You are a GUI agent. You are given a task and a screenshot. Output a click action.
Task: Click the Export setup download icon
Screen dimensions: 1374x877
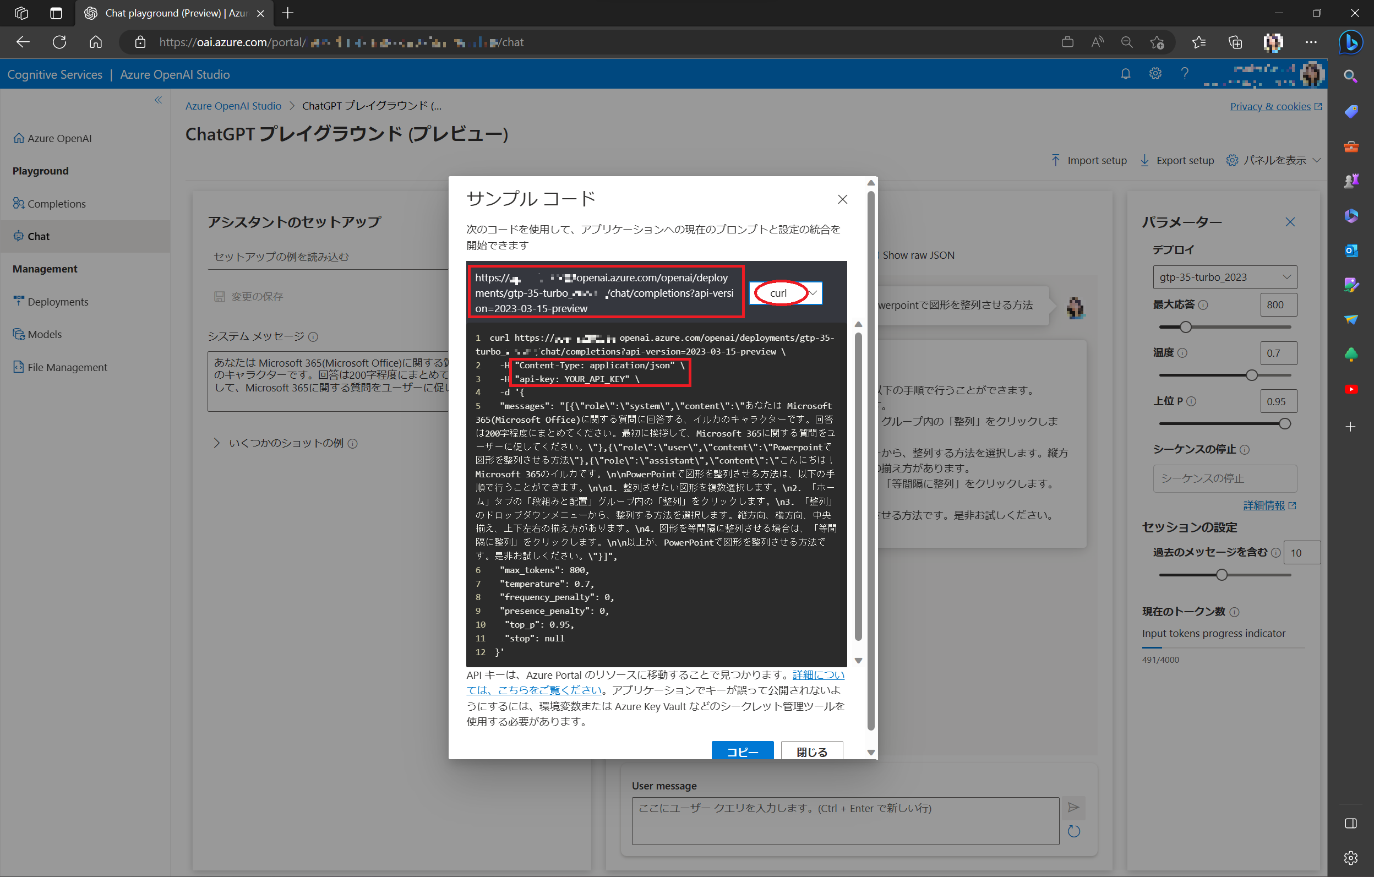click(1144, 160)
